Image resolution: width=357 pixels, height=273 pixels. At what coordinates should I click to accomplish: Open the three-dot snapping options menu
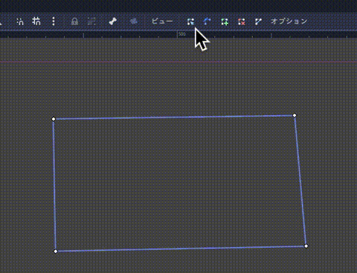(x=54, y=22)
